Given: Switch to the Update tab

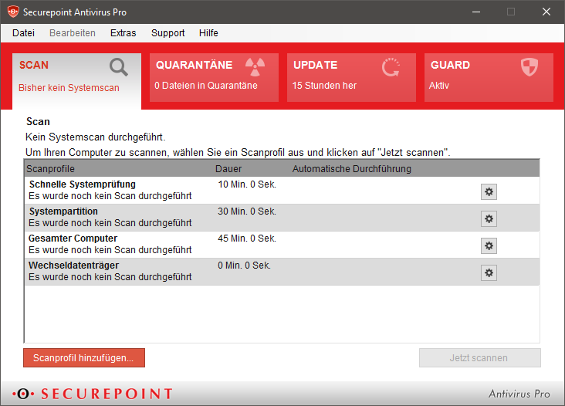Looking at the screenshot, I should click(x=351, y=77).
